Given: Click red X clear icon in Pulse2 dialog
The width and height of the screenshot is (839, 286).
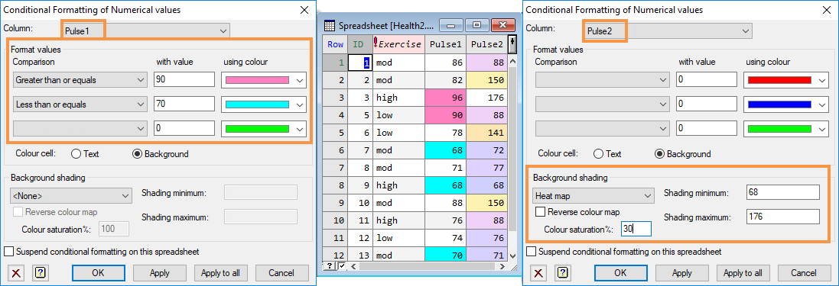Looking at the screenshot, I should click(538, 273).
